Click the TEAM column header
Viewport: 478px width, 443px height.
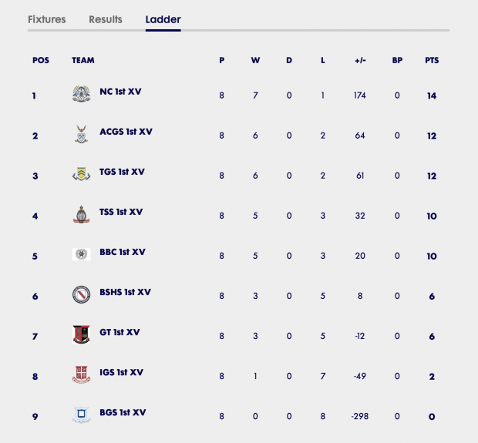point(83,60)
